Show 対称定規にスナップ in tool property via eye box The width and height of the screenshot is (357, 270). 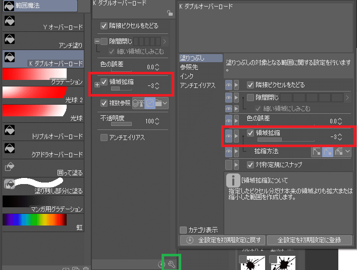(x=229, y=165)
